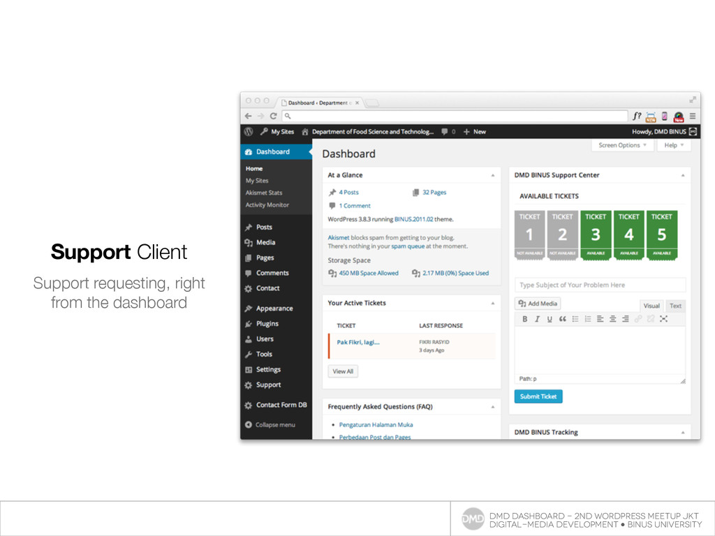The image size is (715, 536).
Task: Select available Ticket 3
Action: [x=596, y=235]
